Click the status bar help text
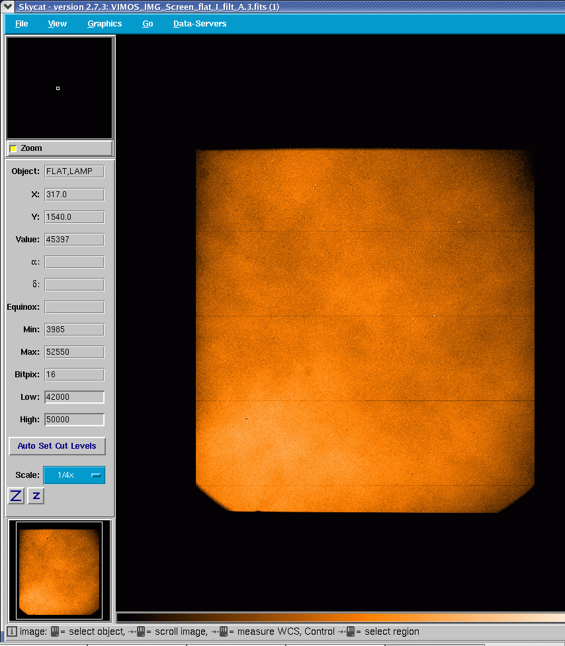The height and width of the screenshot is (646, 565). pyautogui.click(x=220, y=631)
